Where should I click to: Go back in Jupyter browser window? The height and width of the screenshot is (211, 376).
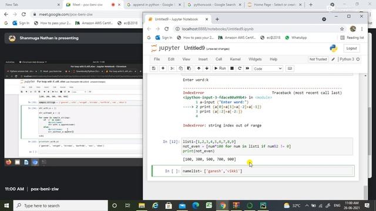pyautogui.click(x=149, y=29)
